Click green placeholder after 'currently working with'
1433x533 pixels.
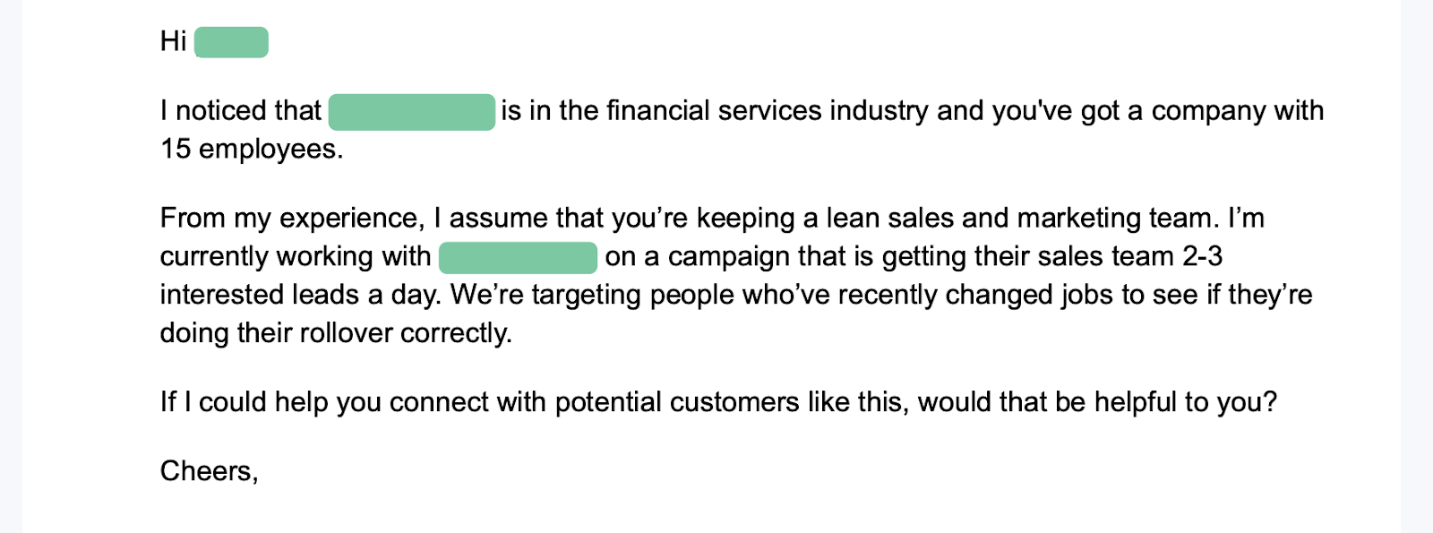[518, 257]
